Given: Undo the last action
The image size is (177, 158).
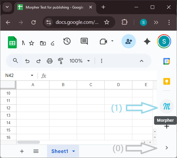Looking at the screenshot, I should pos(27,61).
